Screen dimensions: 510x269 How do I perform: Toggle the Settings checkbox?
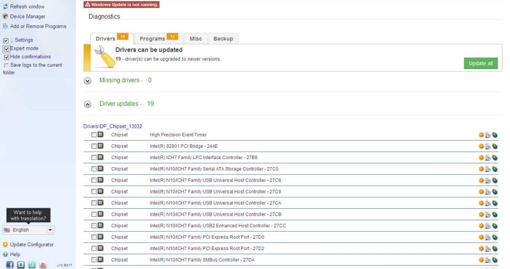click(x=6, y=41)
